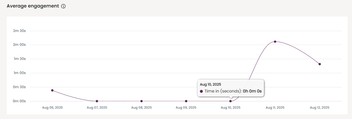This screenshot has height=119, width=352.
Task: Click the 0h 0m 0s value in the tooltip
Action: 252,91
